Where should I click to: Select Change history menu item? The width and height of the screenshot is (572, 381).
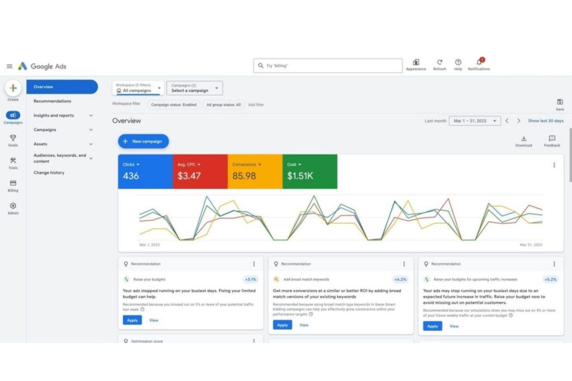[x=49, y=172]
